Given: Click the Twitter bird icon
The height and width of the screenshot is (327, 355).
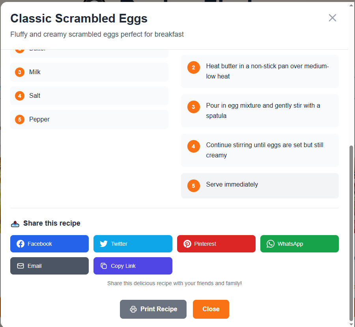Looking at the screenshot, I should pos(104,244).
